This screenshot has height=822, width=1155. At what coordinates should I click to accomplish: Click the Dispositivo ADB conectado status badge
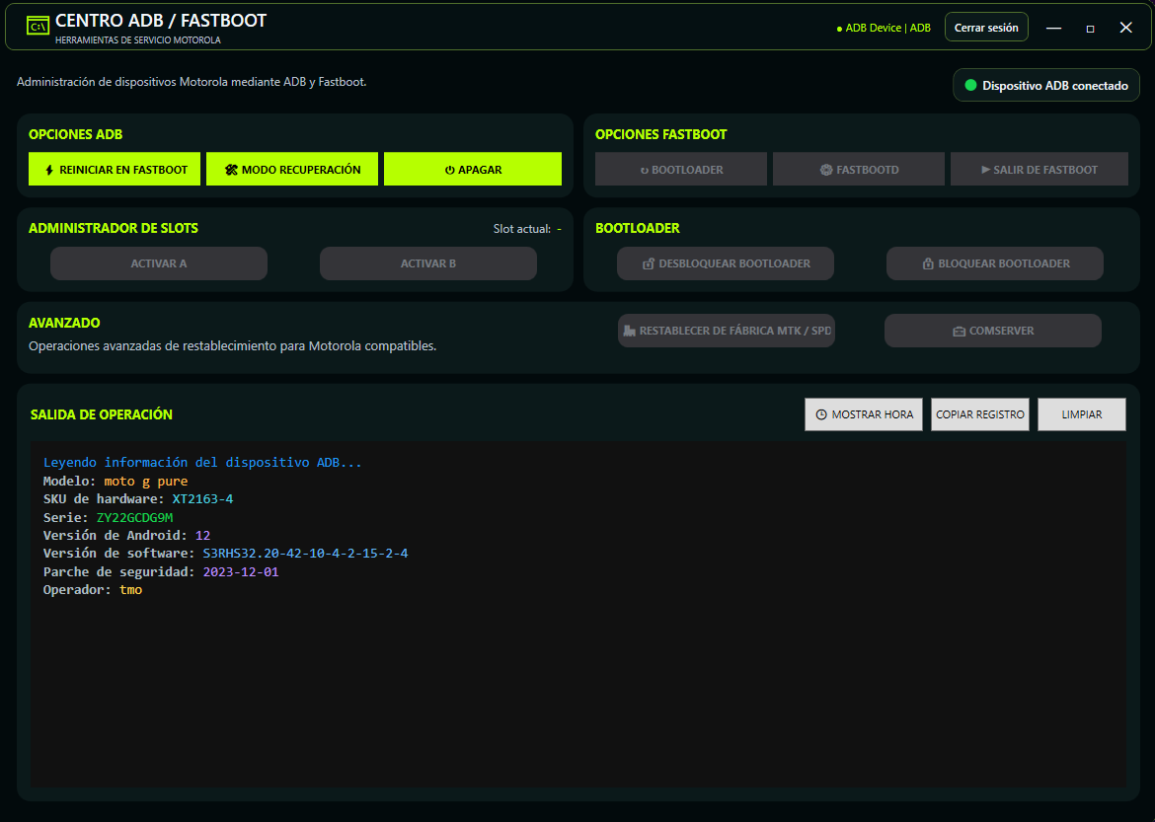point(1046,86)
